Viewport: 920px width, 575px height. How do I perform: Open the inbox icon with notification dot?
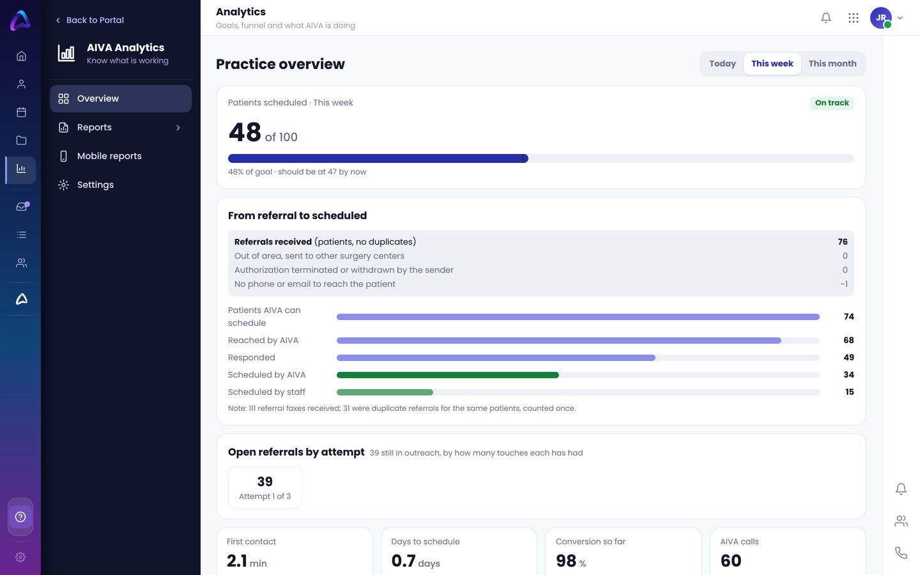pyautogui.click(x=22, y=206)
